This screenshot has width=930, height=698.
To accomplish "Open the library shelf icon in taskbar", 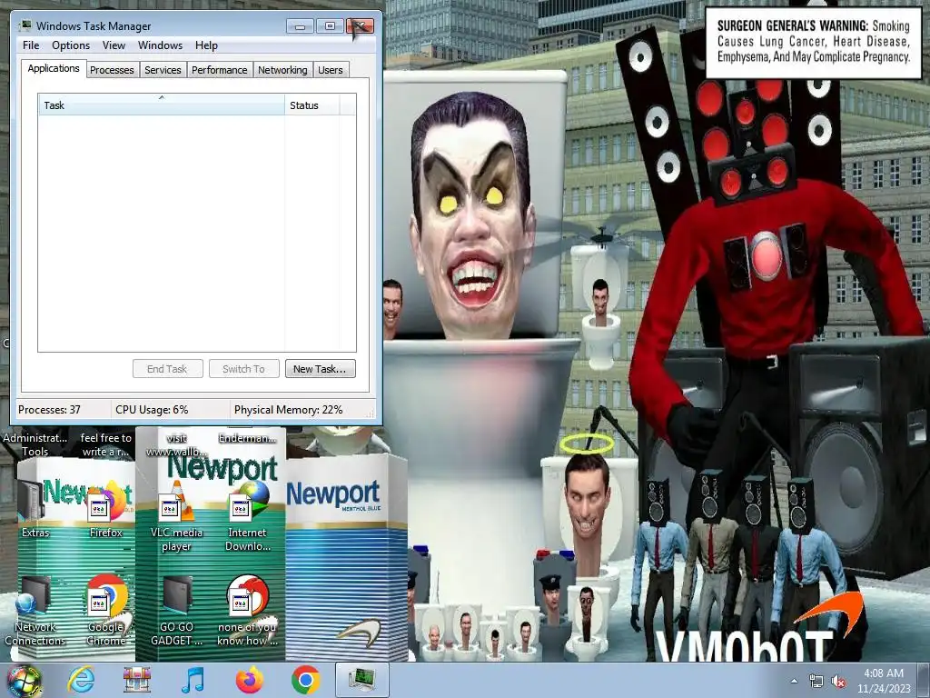I will point(136,680).
